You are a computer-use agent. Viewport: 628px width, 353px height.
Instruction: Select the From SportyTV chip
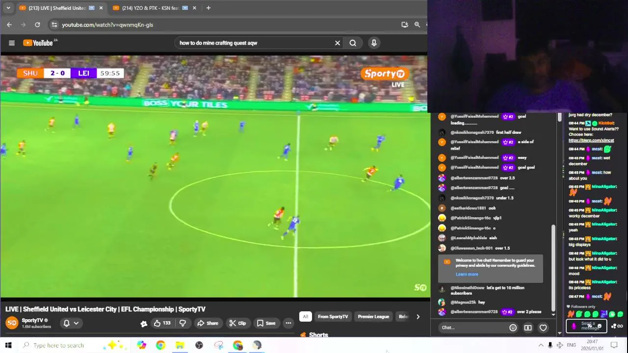[333, 317]
